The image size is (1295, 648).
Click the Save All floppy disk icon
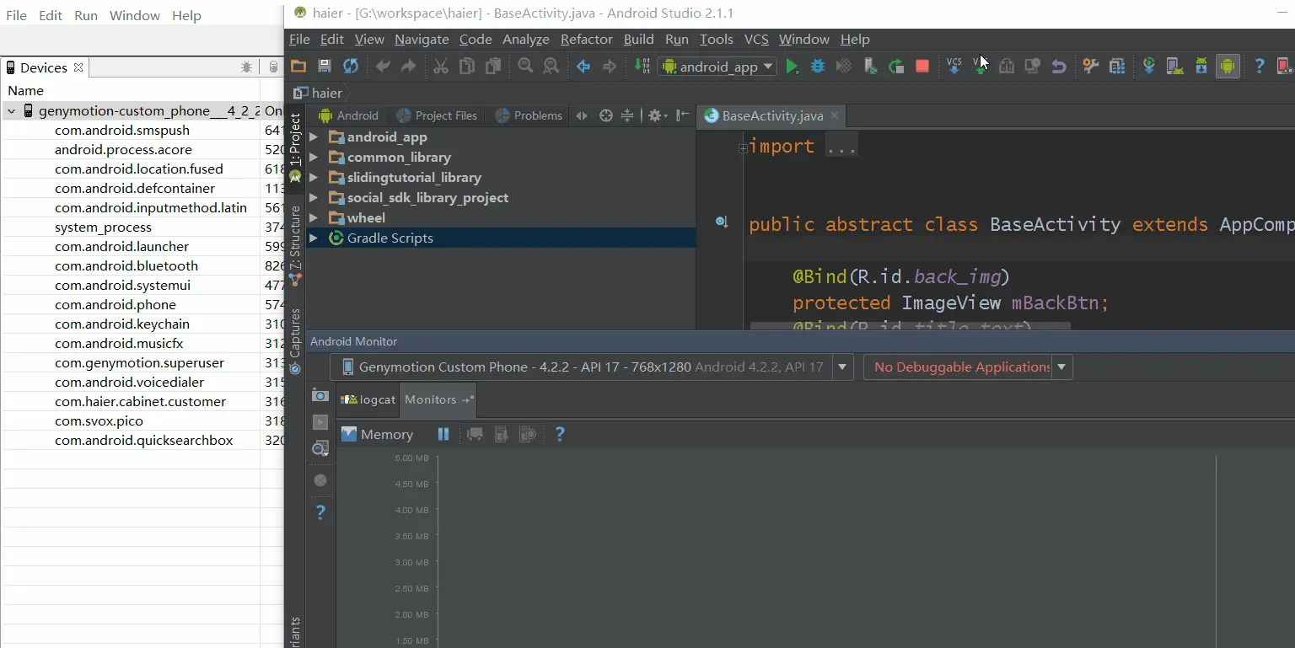[x=325, y=67]
